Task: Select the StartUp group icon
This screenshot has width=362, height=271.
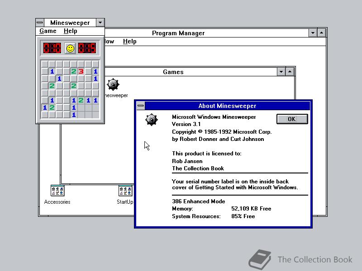Action: (x=125, y=191)
